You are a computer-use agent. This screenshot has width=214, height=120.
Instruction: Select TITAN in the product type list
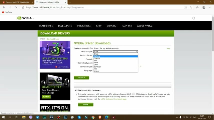coord(116,54)
